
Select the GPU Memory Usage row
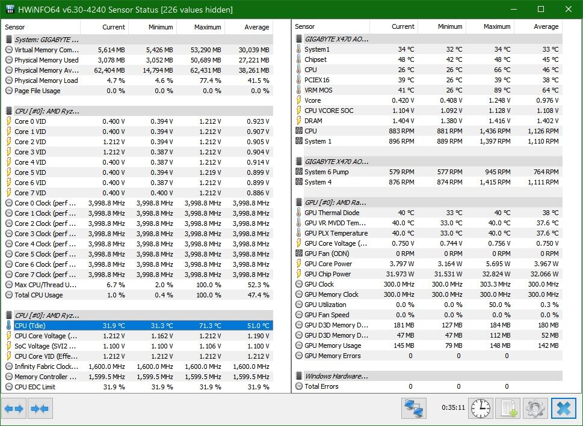point(429,345)
